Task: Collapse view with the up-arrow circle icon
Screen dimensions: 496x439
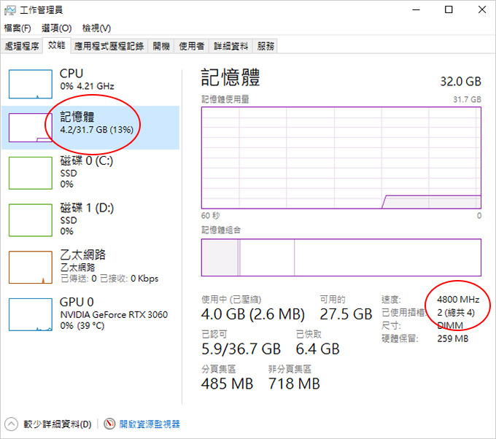Action: pos(12,424)
